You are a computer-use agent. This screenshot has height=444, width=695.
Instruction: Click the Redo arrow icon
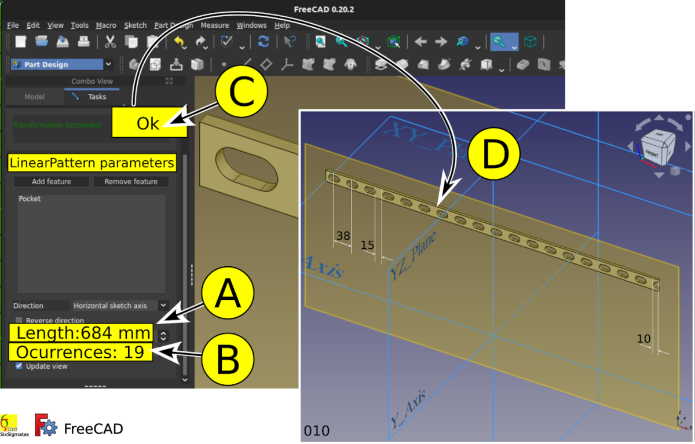point(201,42)
